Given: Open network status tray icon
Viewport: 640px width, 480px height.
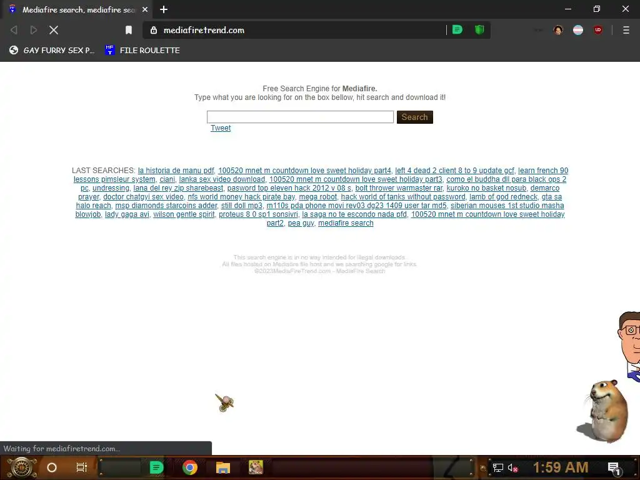Looking at the screenshot, I should [498, 467].
